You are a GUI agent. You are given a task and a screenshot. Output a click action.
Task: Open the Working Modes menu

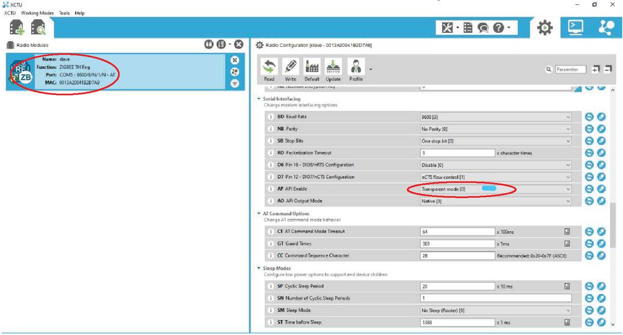pos(37,13)
